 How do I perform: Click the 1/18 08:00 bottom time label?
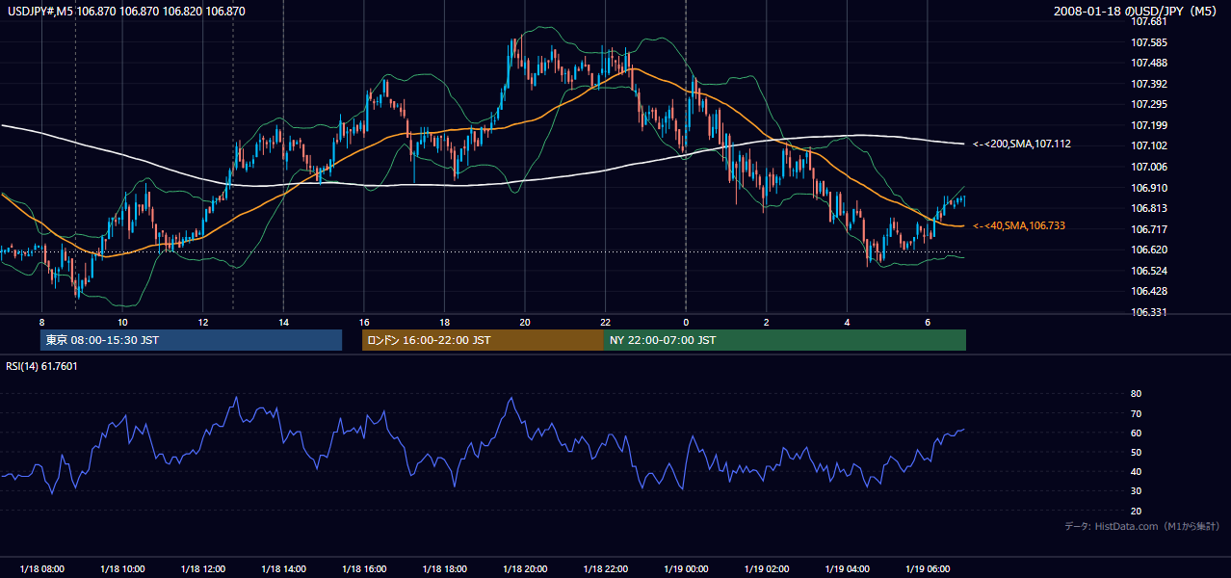41,569
